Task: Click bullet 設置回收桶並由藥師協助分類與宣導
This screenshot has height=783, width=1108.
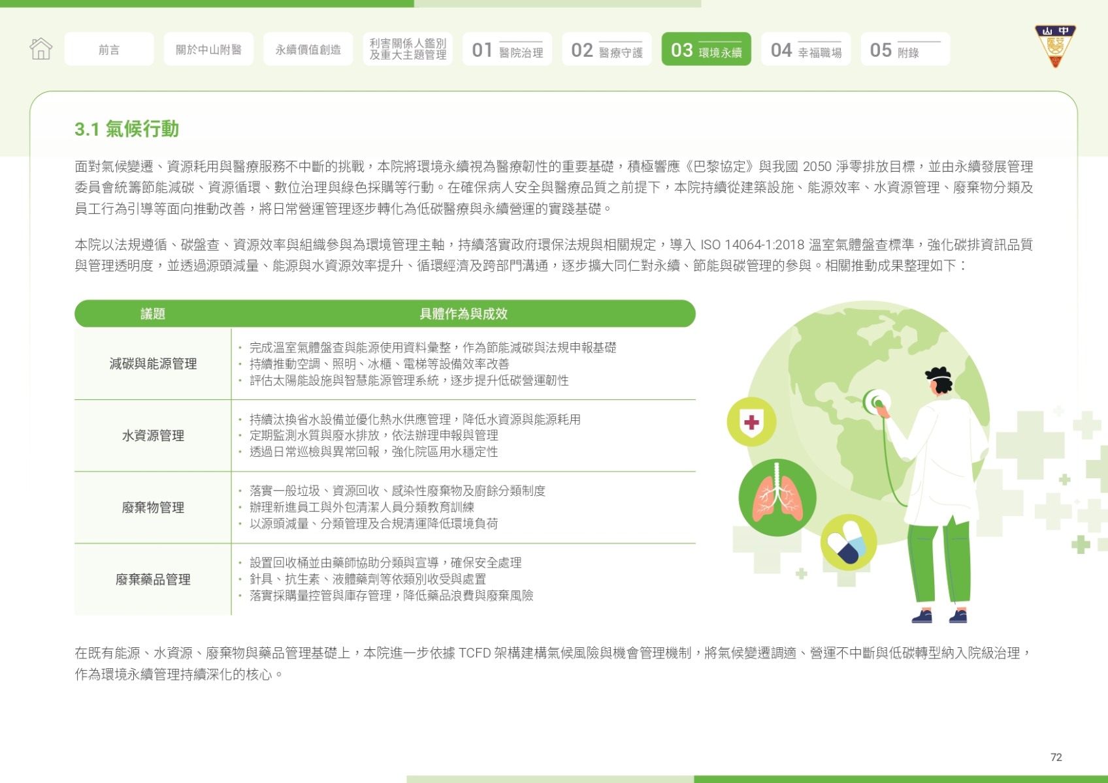Action: 385,562
